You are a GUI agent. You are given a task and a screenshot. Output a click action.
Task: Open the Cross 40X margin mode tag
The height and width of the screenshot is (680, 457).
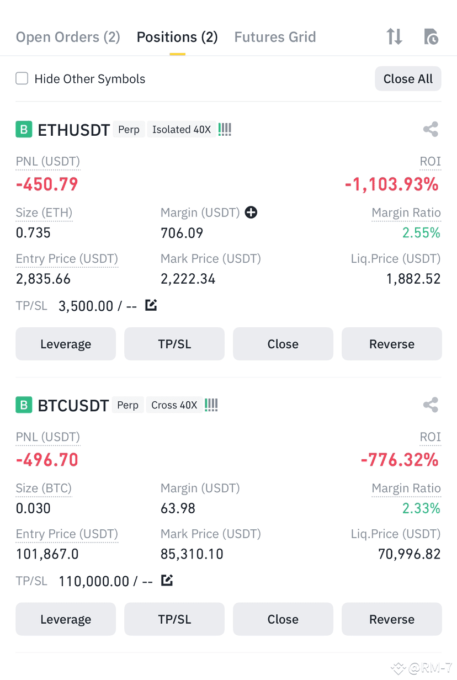pyautogui.click(x=174, y=405)
